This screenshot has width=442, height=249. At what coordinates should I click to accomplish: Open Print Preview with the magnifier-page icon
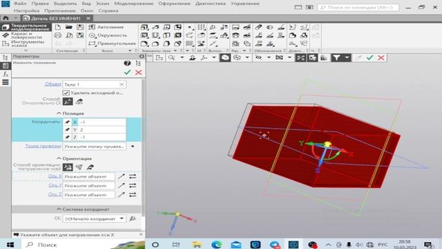(x=69, y=35)
